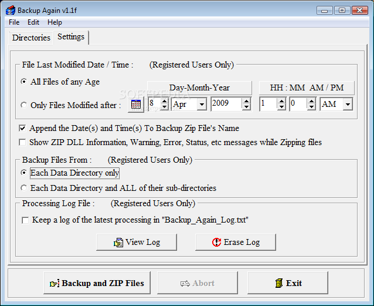Click the Abort button
This screenshot has width=374, height=306.
(198, 283)
